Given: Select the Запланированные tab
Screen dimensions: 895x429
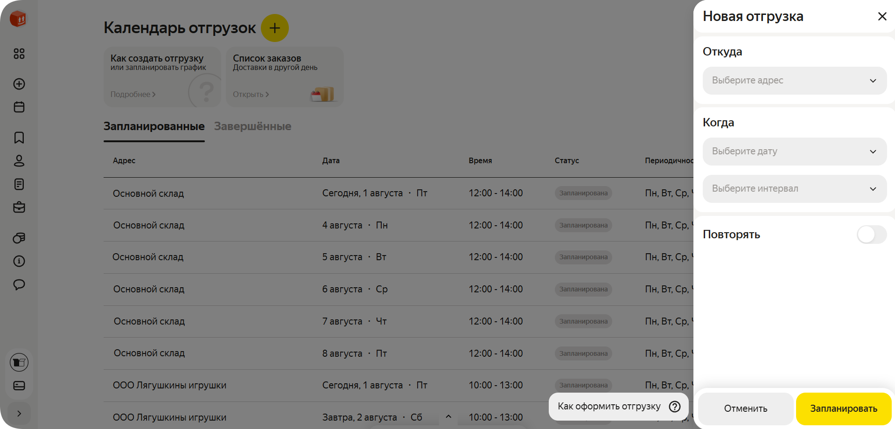Looking at the screenshot, I should point(154,126).
